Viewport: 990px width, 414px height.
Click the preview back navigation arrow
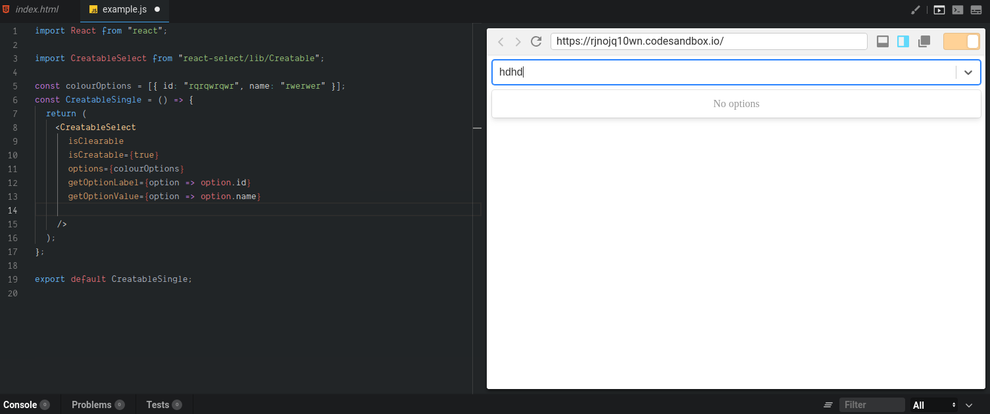pos(501,41)
